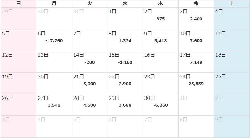The image size is (250, 138).
Task: Click the 2,400 amount on the 3rd
Action: click(196, 19)
